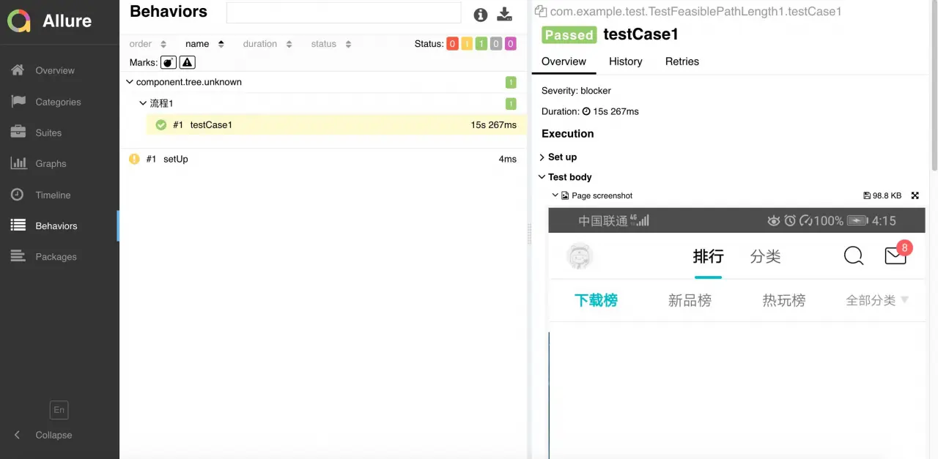Open the Suites section
The image size is (938, 459).
pyautogui.click(x=48, y=133)
